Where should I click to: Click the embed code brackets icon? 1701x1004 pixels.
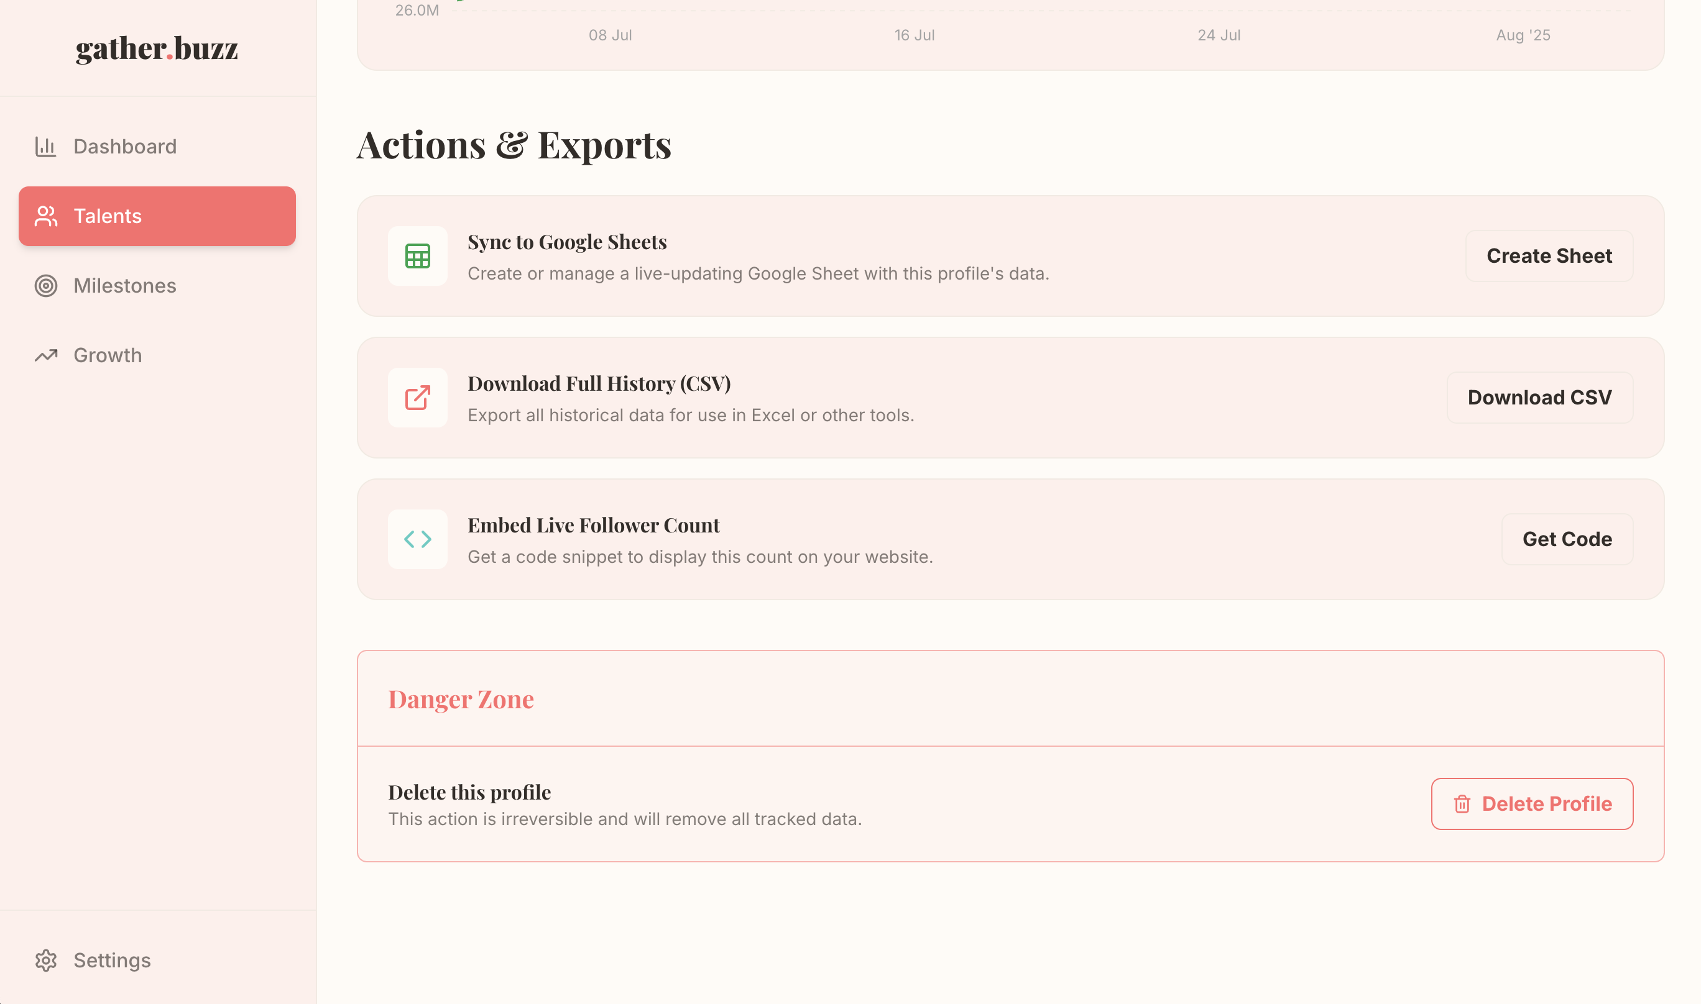coord(417,539)
